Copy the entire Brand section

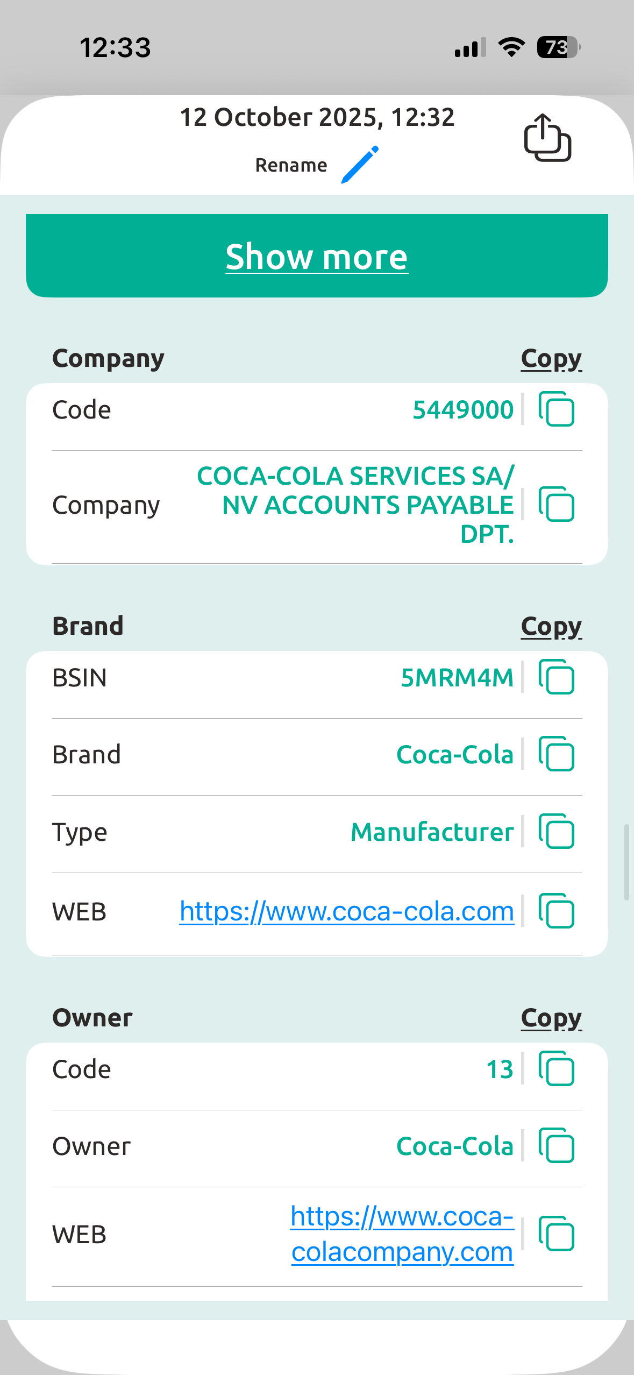[551, 626]
